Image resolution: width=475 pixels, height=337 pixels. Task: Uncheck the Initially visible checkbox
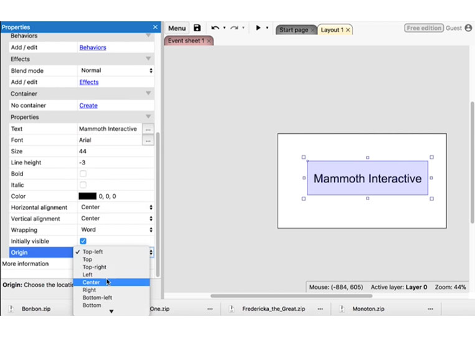[83, 241]
